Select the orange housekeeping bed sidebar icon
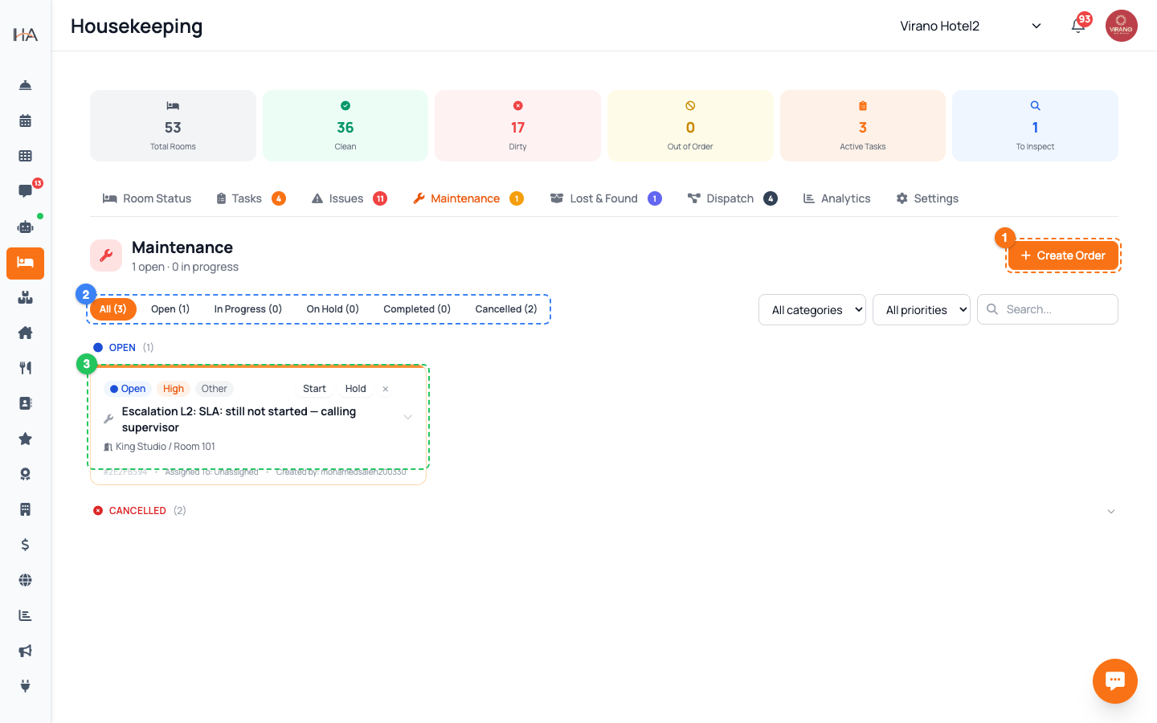The height and width of the screenshot is (723, 1157). click(x=25, y=263)
